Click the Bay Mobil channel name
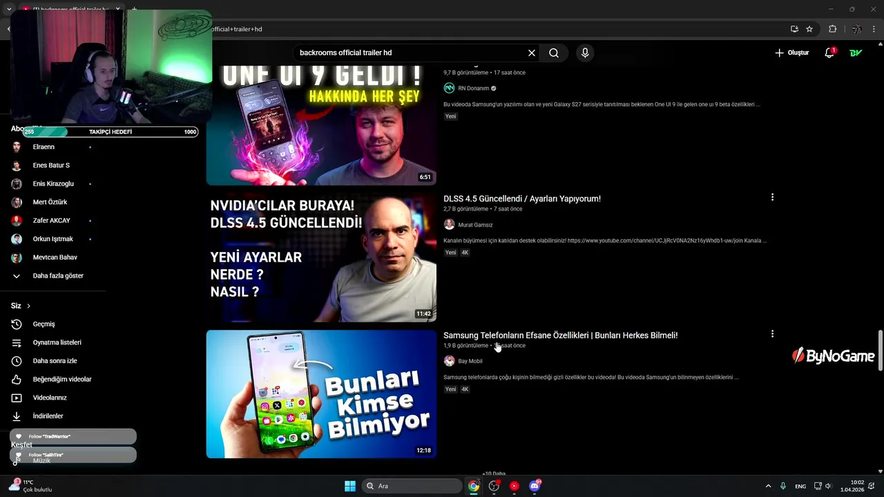The height and width of the screenshot is (497, 884). [470, 361]
